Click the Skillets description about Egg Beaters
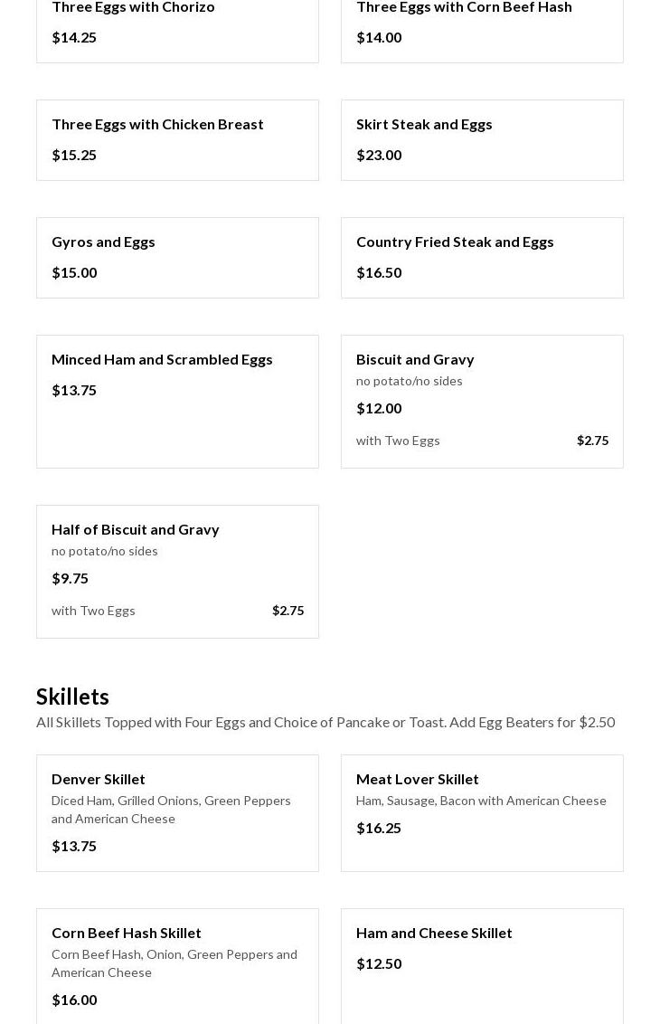This screenshot has width=660, height=1024. (x=325, y=722)
